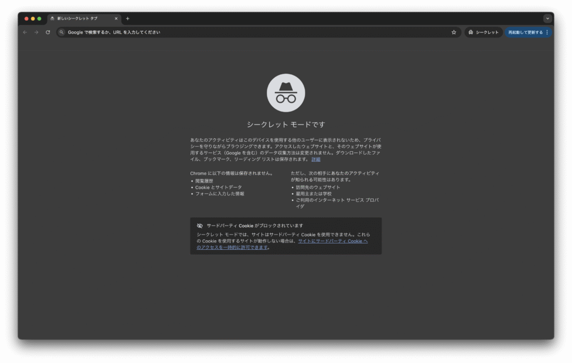This screenshot has width=572, height=363.
Task: Click the red window close button
Action: (26, 18)
